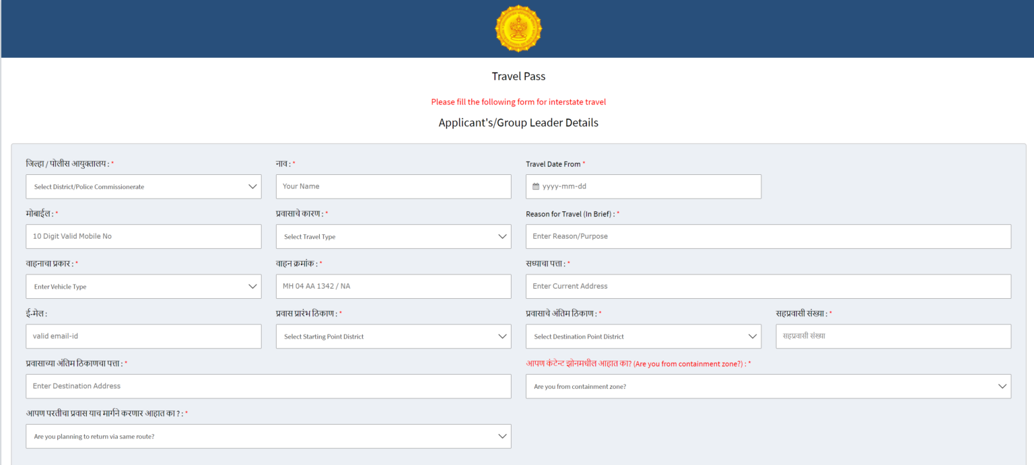Click the Your Name input field

(393, 186)
